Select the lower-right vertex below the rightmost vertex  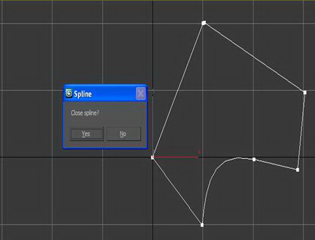pyautogui.click(x=297, y=170)
